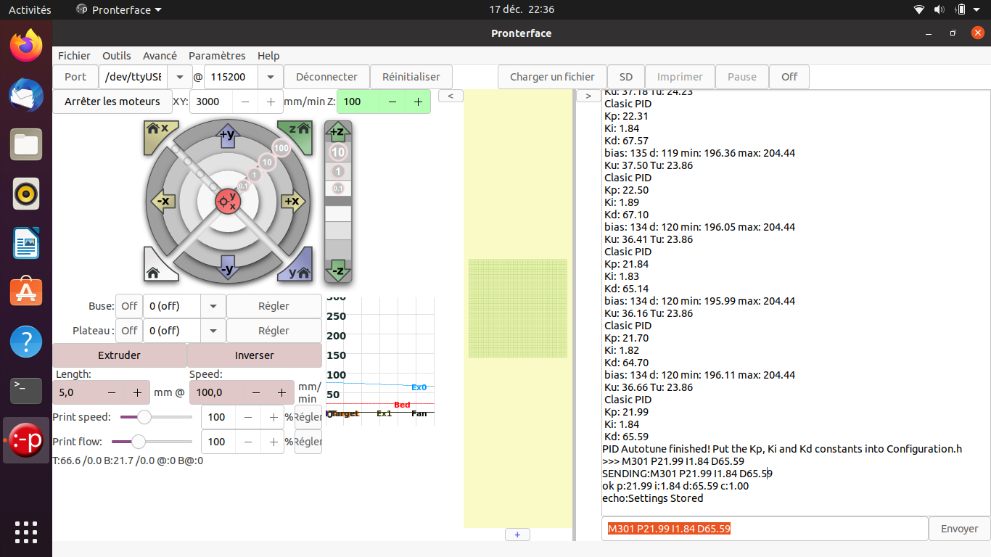Click the Déconnecter button
The image size is (991, 557).
[x=326, y=77]
